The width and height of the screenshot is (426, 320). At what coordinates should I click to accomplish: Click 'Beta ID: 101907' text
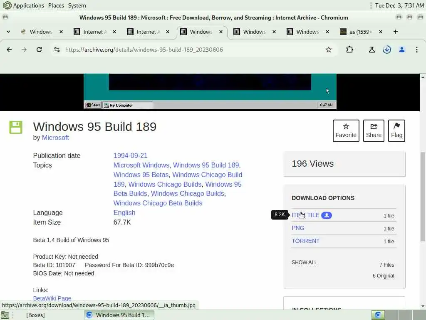[x=54, y=265]
